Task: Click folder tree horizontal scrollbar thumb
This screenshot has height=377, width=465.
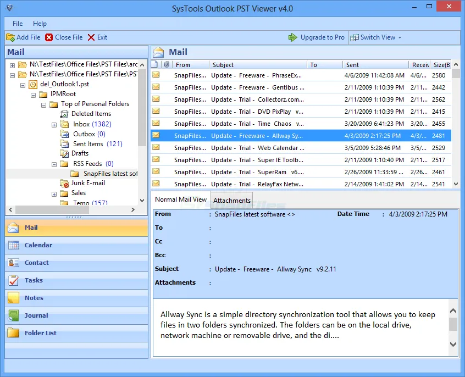Action: [52, 209]
